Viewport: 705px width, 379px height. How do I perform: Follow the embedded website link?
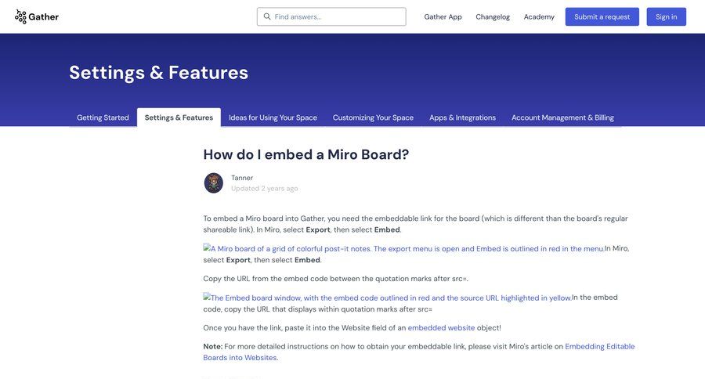441,328
